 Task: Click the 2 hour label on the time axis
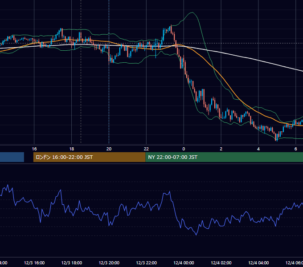point(221,149)
